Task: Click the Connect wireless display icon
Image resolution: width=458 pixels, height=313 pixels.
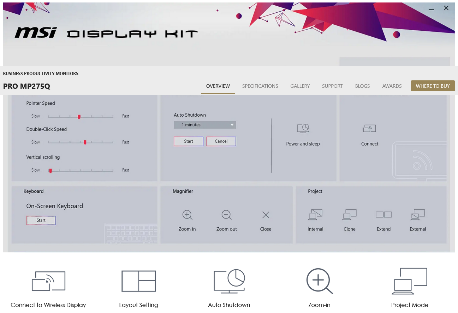Action: [x=370, y=128]
